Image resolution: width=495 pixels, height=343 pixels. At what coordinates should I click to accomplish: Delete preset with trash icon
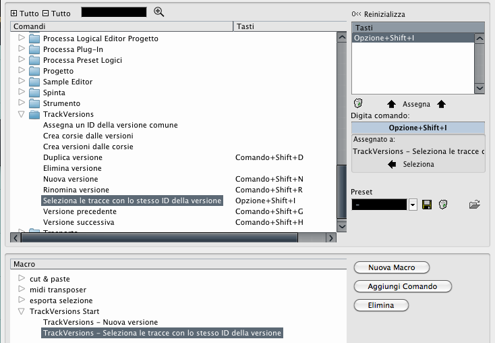(x=443, y=205)
